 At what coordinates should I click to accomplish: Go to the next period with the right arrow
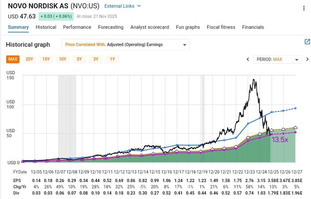pyautogui.click(x=307, y=59)
